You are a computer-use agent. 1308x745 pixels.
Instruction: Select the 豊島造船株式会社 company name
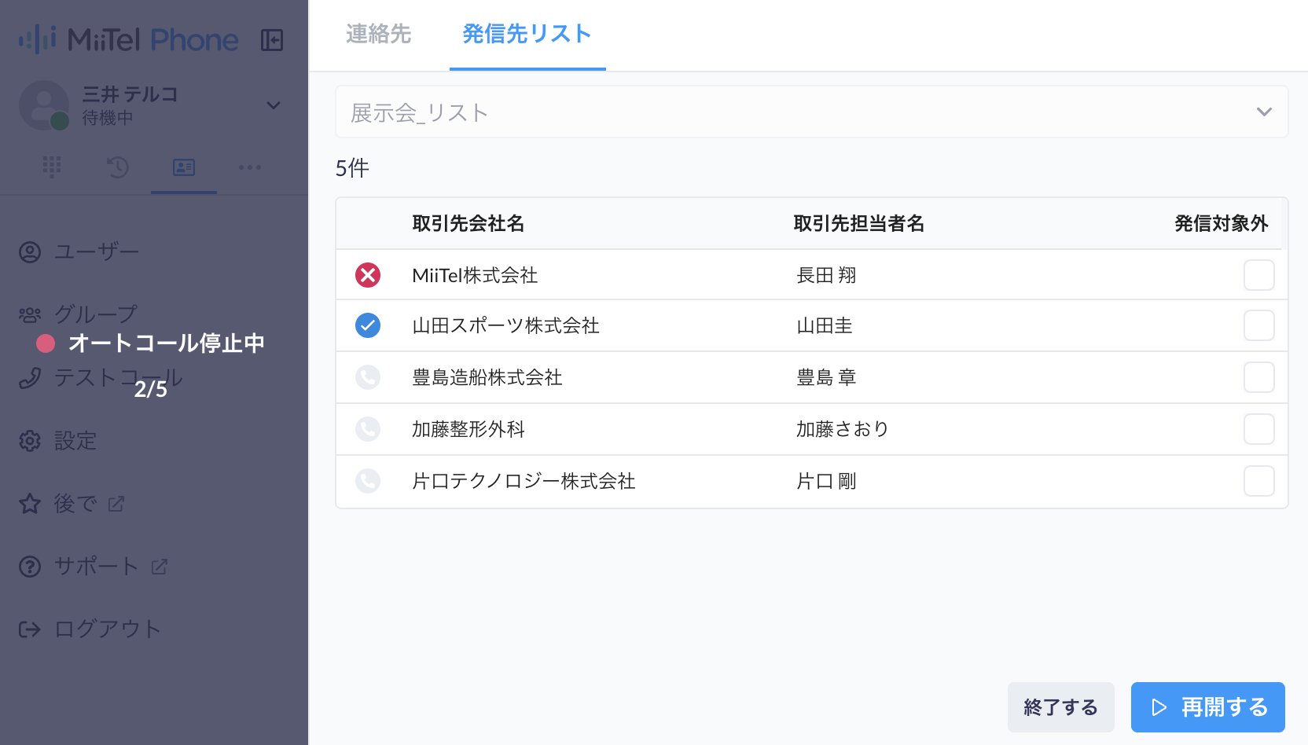point(487,377)
